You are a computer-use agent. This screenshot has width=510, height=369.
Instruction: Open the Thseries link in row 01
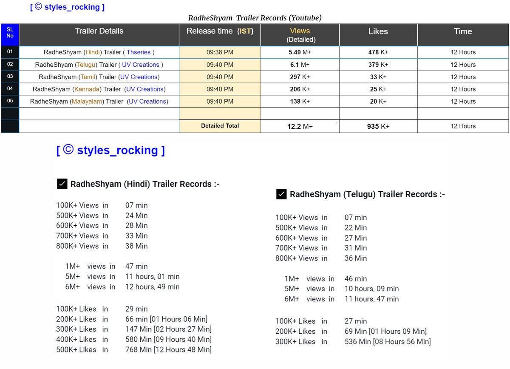139,52
